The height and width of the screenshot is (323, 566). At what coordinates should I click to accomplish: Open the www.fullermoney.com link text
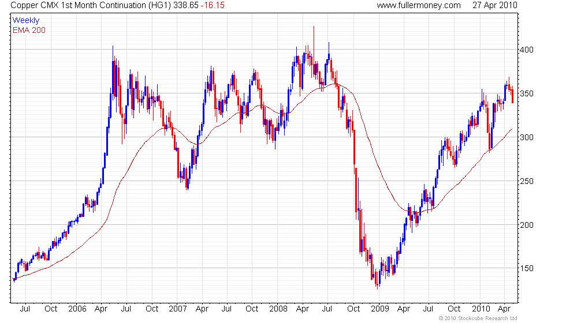419,5
